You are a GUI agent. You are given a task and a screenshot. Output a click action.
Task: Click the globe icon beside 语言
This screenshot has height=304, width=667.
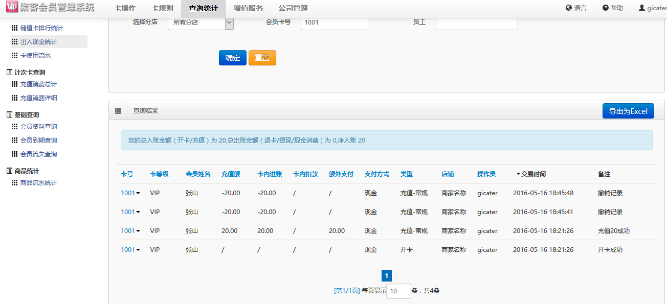pyautogui.click(x=568, y=8)
